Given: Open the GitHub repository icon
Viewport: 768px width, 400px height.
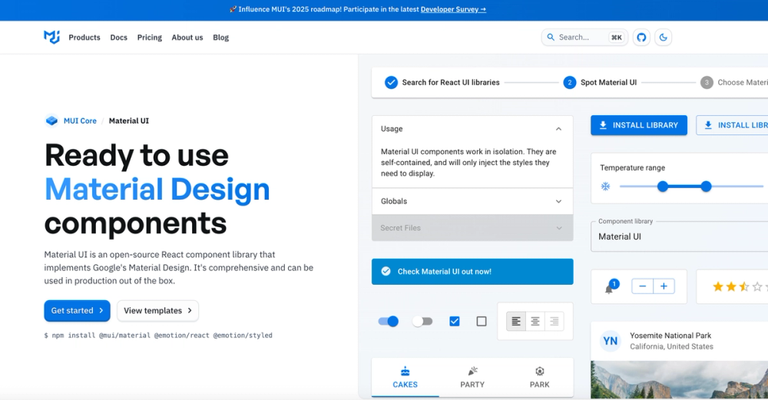Looking at the screenshot, I should (641, 37).
